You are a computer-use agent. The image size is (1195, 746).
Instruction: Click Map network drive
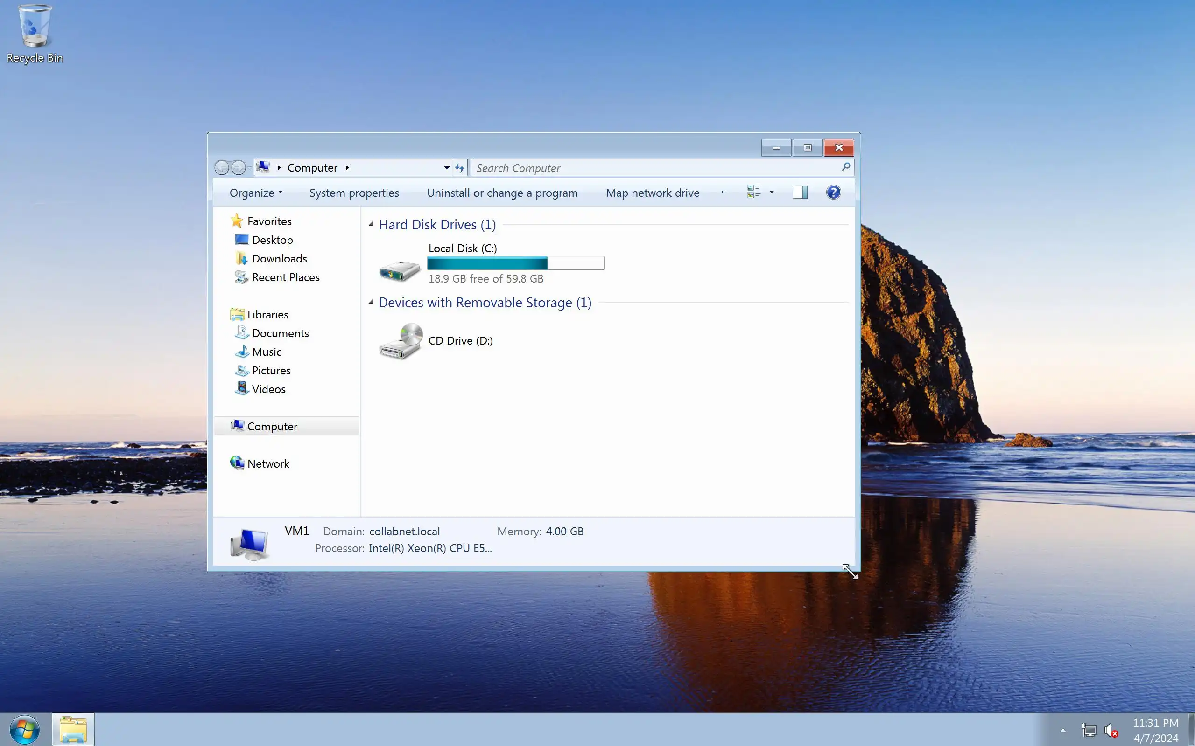click(x=652, y=193)
